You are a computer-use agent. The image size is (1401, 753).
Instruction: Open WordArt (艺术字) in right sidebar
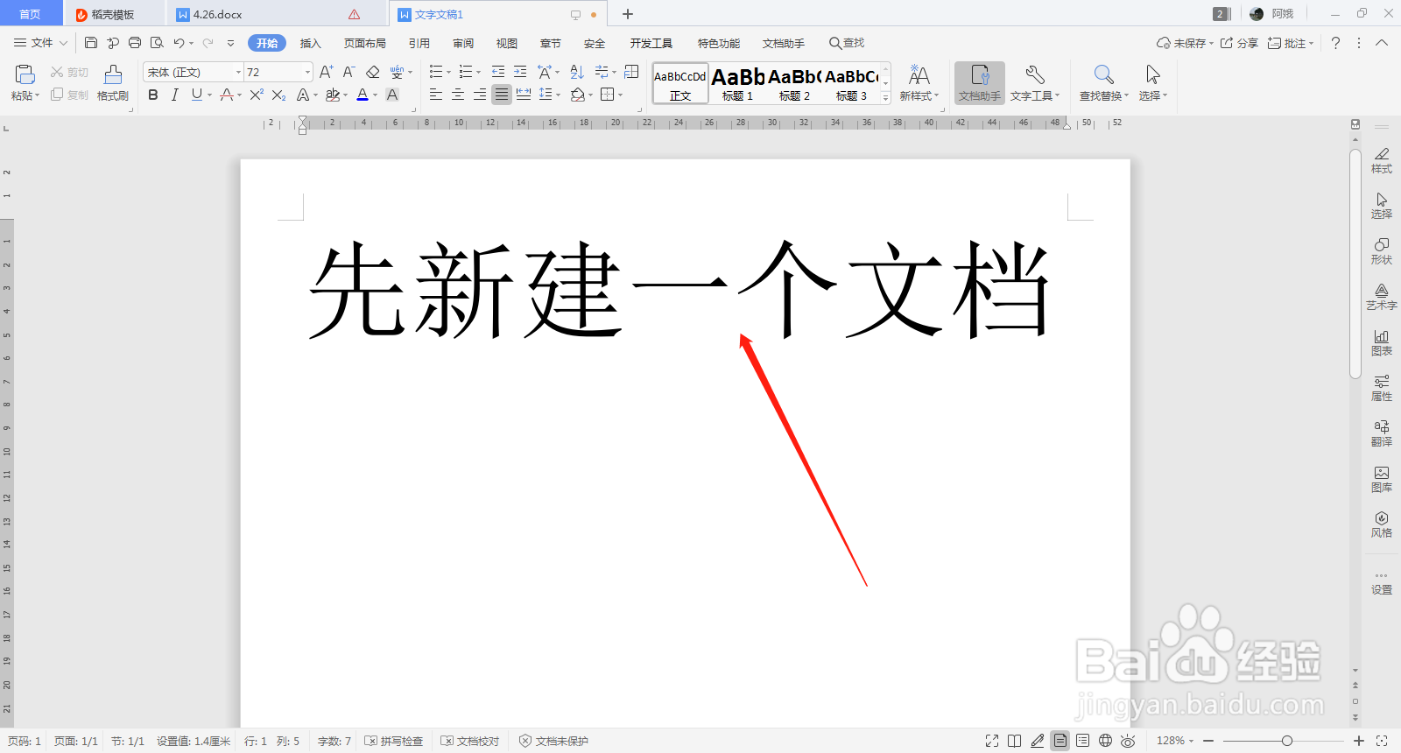1382,296
